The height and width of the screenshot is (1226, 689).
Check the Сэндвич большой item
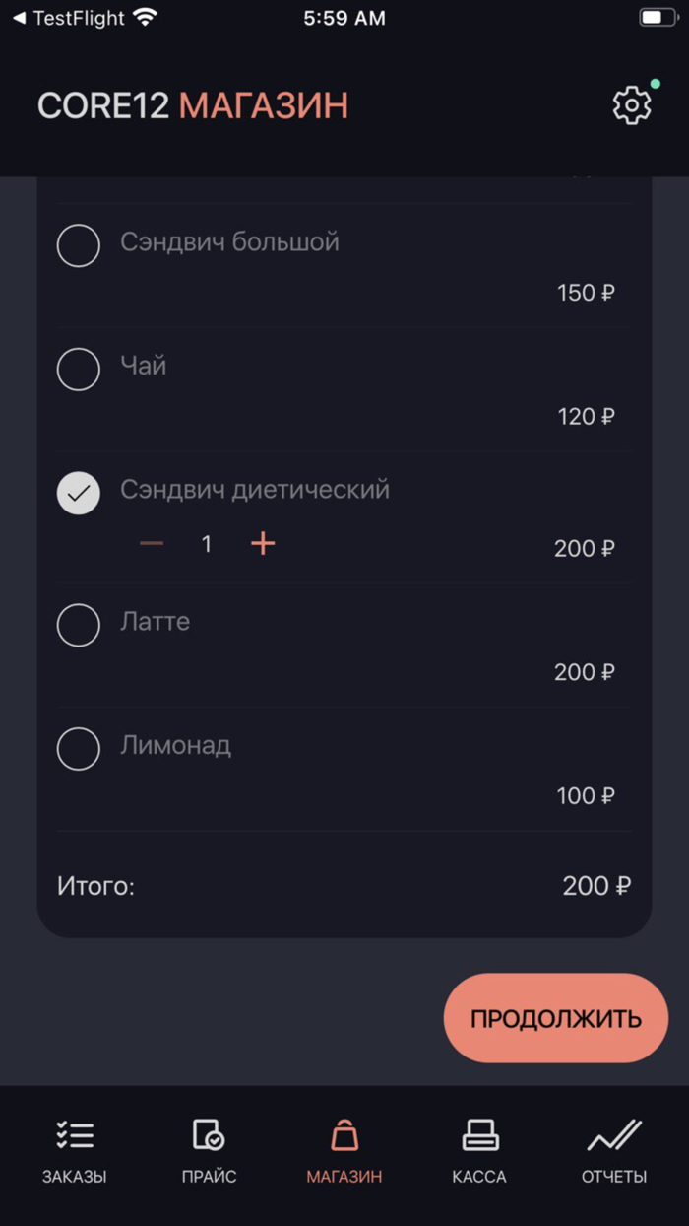[x=79, y=245]
